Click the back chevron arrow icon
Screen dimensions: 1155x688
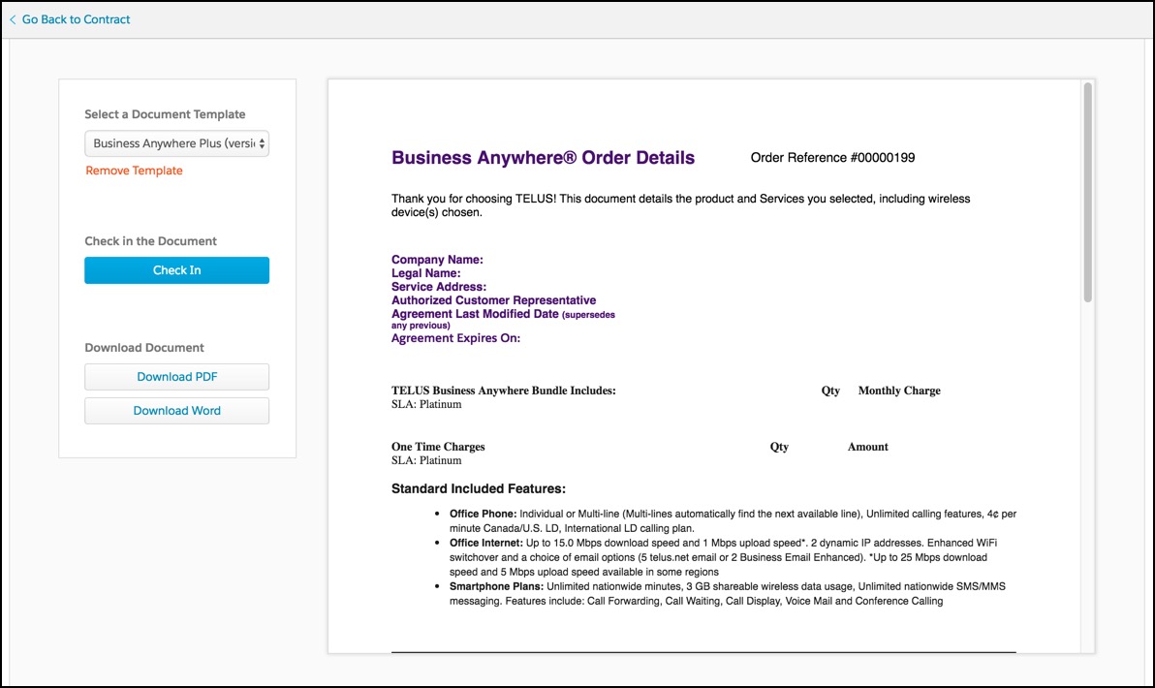[13, 20]
